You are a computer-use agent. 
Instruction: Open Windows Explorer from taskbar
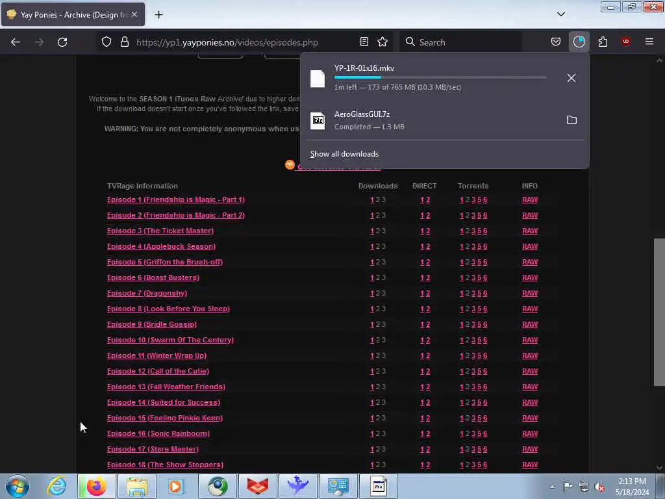[137, 486]
